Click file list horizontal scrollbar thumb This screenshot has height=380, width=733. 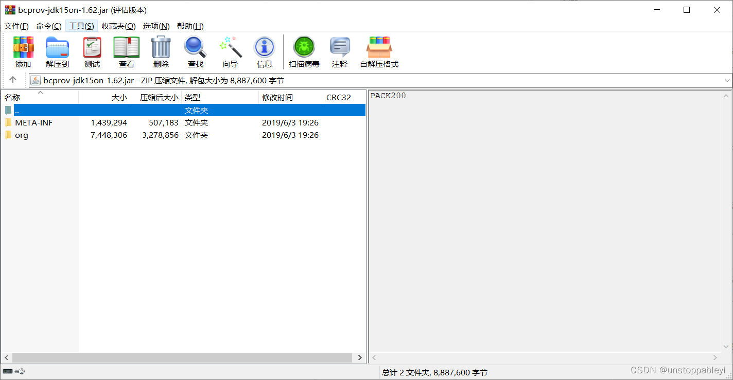click(182, 357)
